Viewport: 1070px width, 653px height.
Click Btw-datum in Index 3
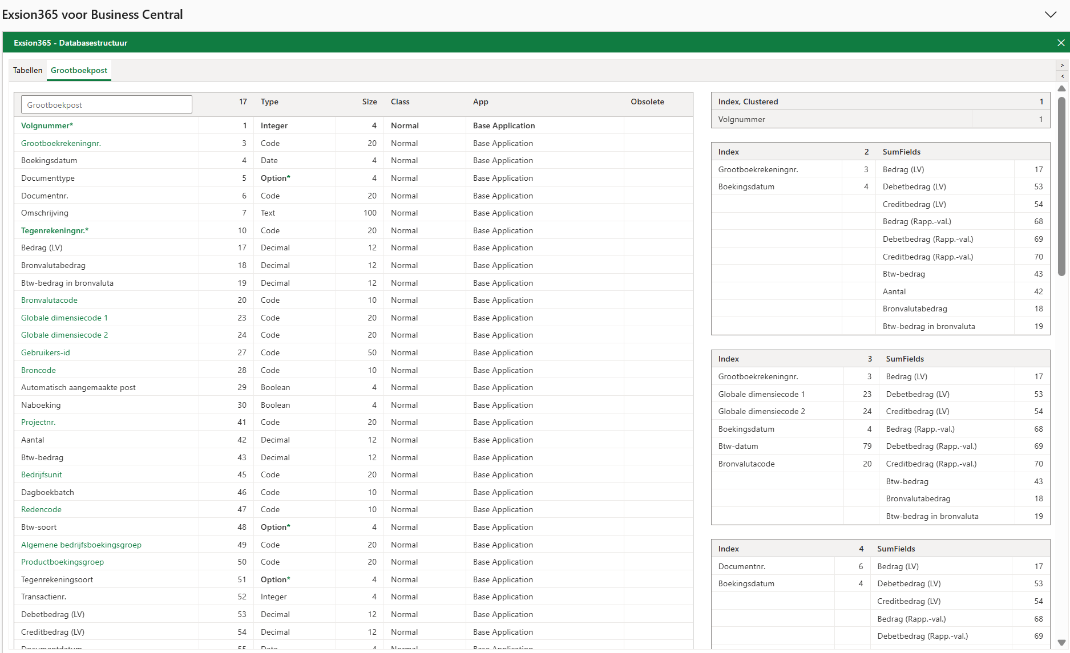[x=738, y=446]
